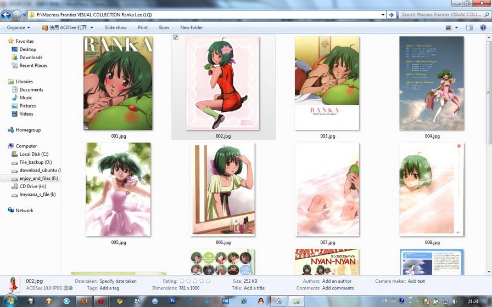Start the Slide show
Screen dimensions: 492x307
(115, 27)
